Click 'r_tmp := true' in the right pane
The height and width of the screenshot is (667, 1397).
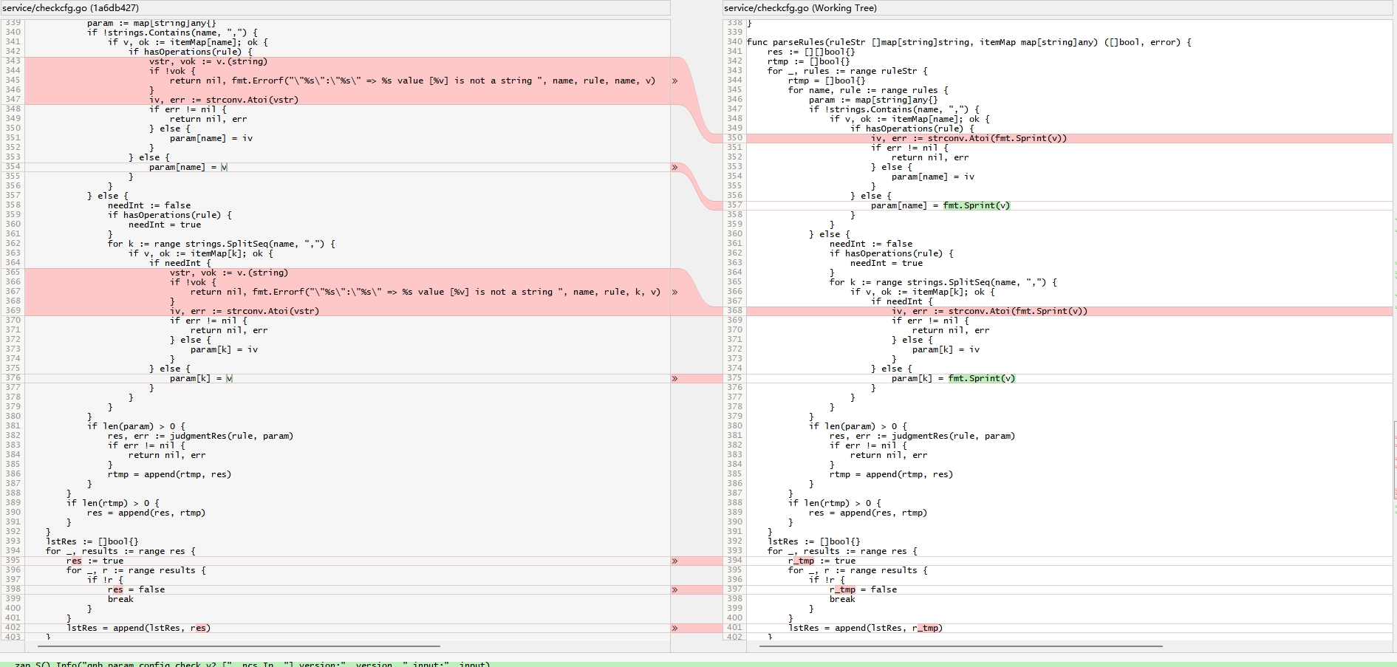pyautogui.click(x=822, y=561)
